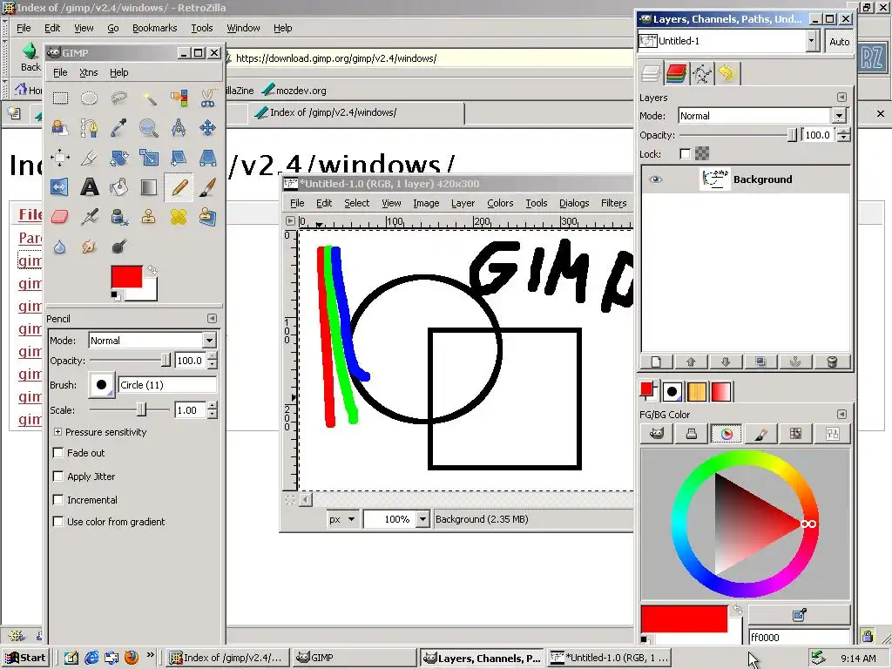Image resolution: width=892 pixels, height=669 pixels.
Task: Click red foreground color swatch in toolbox
Action: pyautogui.click(x=126, y=276)
